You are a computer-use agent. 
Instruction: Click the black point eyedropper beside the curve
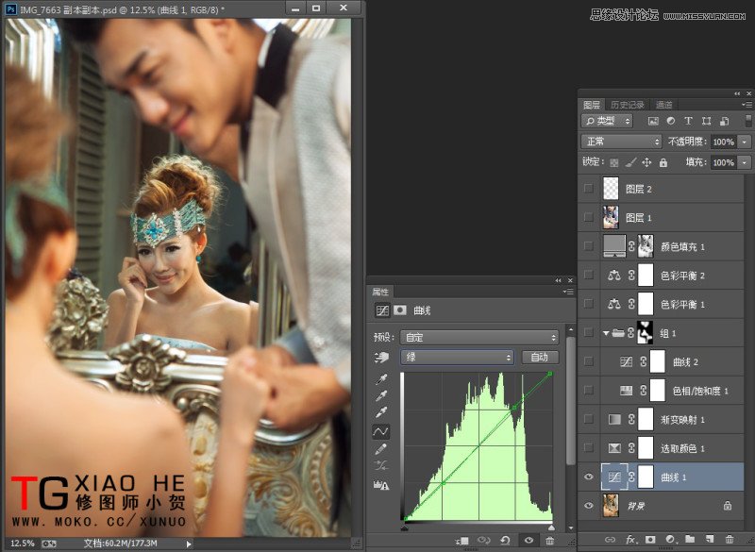click(x=381, y=376)
